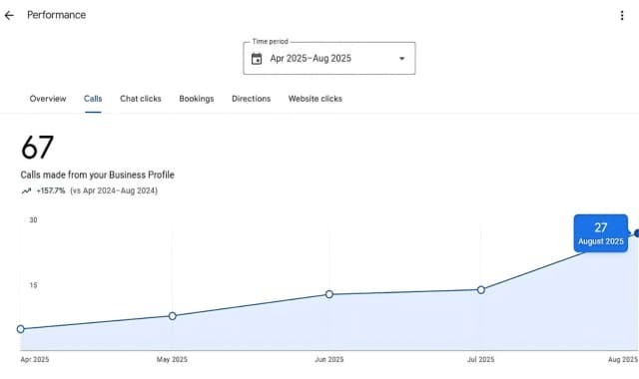The width and height of the screenshot is (639, 379).
Task: Open the Directions tab
Action: click(x=251, y=99)
